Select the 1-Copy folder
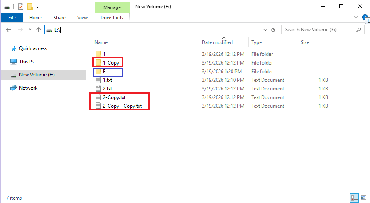Screen dimensions: 370x203 [x=111, y=63]
